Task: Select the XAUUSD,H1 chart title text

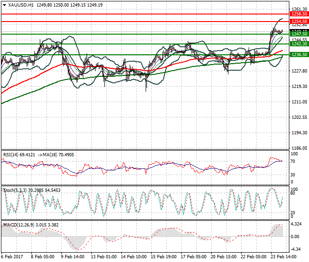Action: click(21, 5)
